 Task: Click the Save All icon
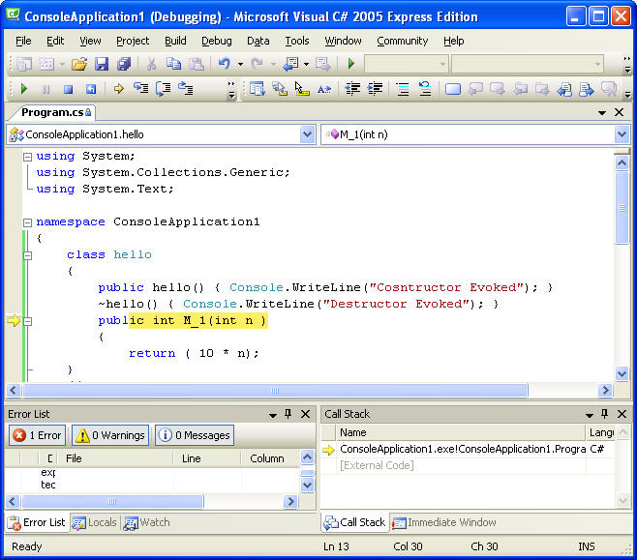tap(123, 64)
